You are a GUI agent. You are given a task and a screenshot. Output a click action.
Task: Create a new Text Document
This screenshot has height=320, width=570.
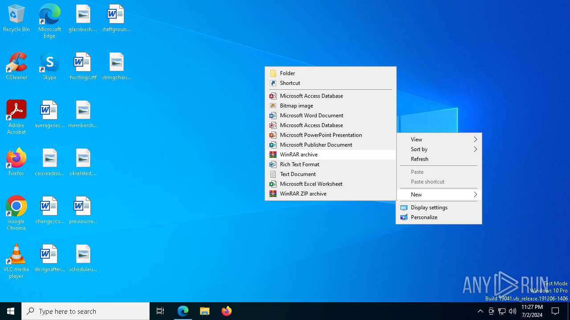coord(330,174)
